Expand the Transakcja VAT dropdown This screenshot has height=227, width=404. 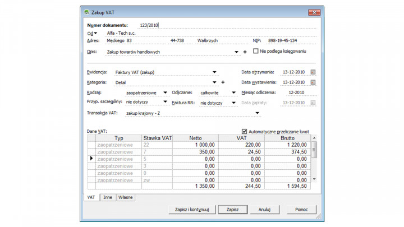point(258,113)
